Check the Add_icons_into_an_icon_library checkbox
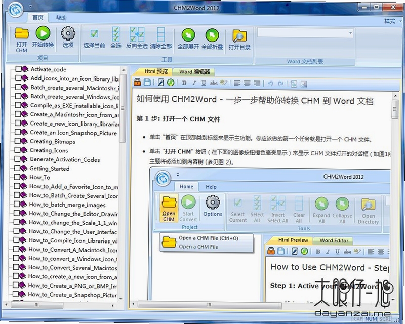Viewport: 405px width, 324px height. tap(18, 78)
